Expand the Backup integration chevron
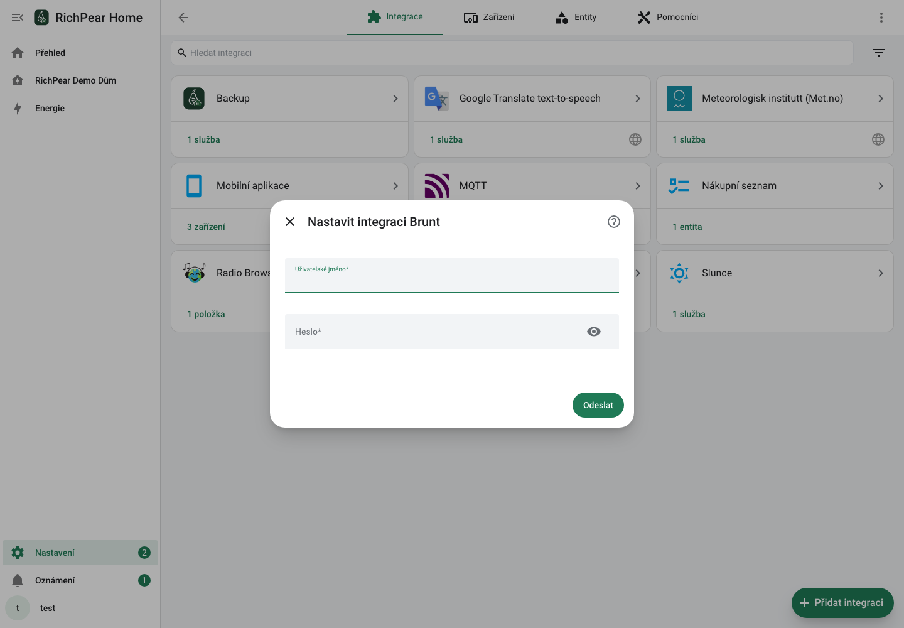This screenshot has width=904, height=628. [x=395, y=99]
